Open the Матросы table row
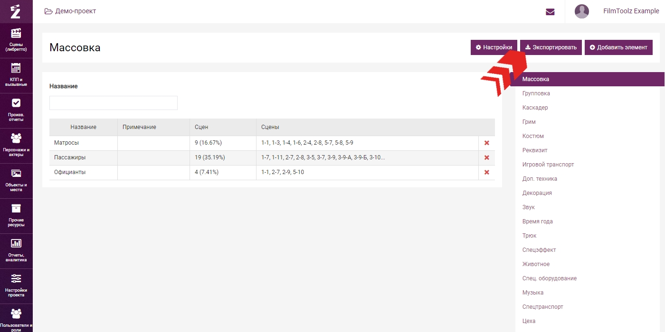The image size is (665, 332). (272, 143)
